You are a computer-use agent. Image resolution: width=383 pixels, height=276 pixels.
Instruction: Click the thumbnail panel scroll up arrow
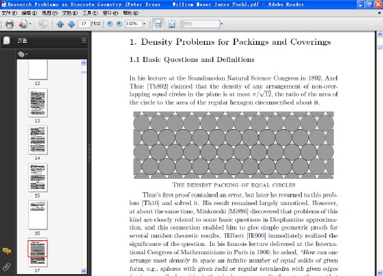84,63
